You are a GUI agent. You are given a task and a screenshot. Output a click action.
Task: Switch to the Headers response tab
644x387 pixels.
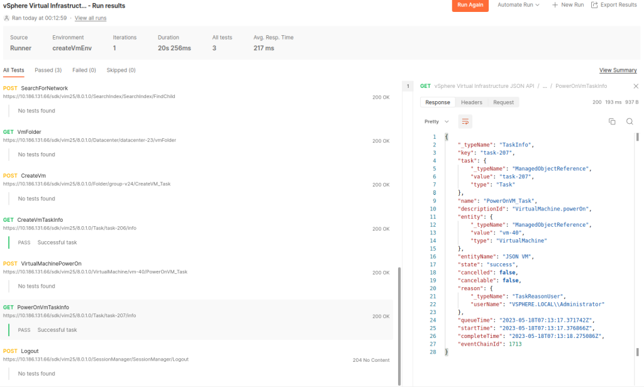(x=471, y=102)
